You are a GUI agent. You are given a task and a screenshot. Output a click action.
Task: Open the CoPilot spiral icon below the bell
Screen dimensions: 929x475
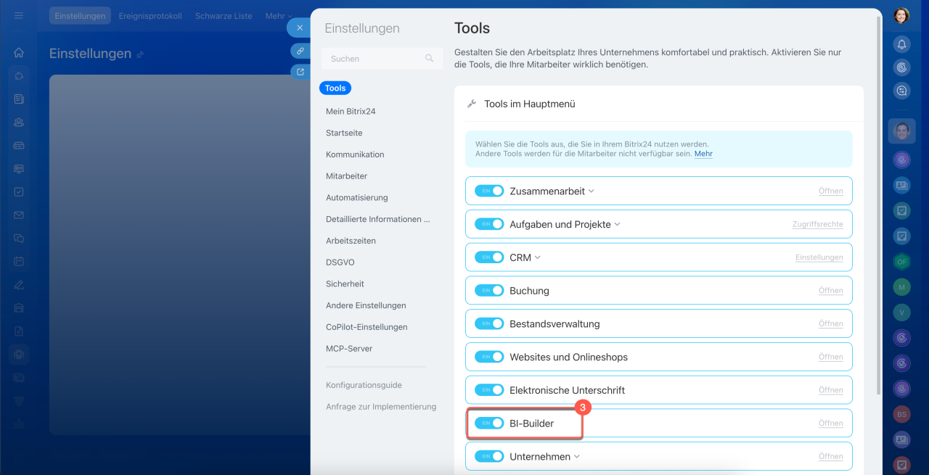(x=901, y=67)
